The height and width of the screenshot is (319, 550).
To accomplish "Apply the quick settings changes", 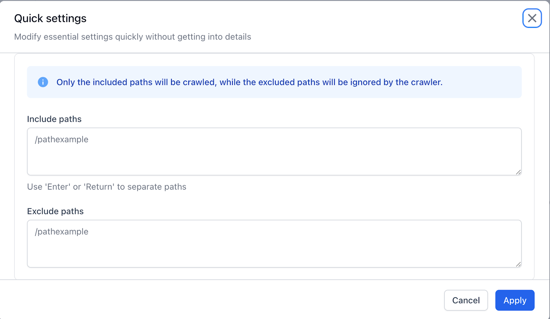I will pyautogui.click(x=515, y=300).
